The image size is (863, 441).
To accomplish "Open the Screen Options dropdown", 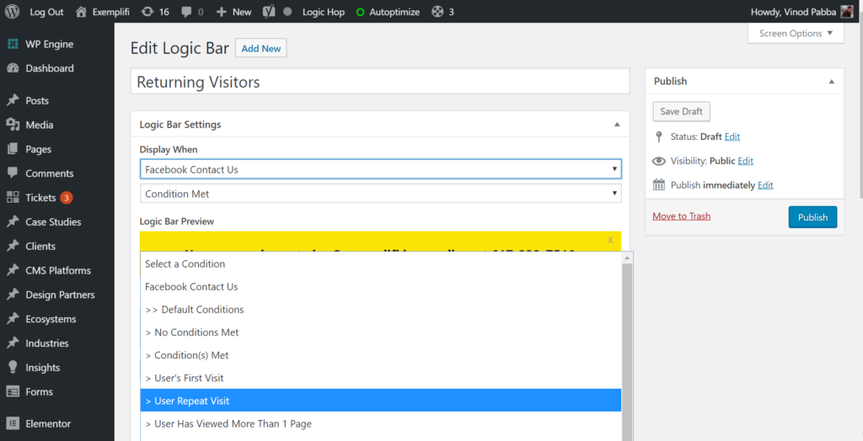I will [x=796, y=34].
